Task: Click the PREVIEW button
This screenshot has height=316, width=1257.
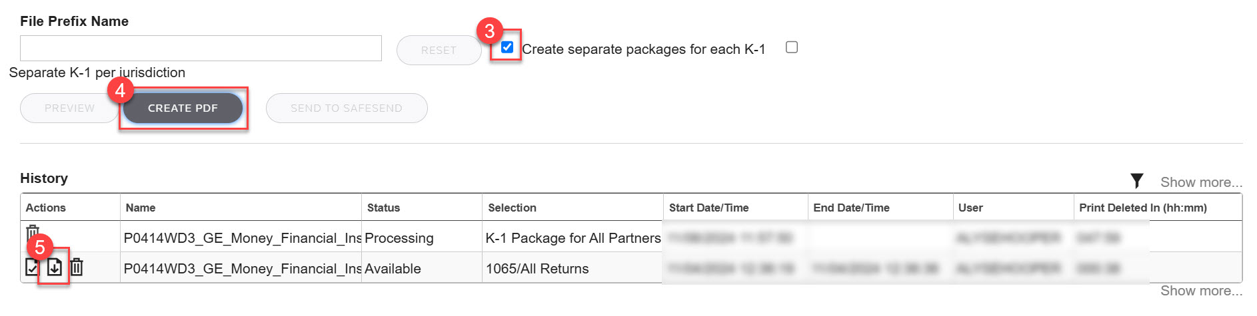Action: coord(69,108)
